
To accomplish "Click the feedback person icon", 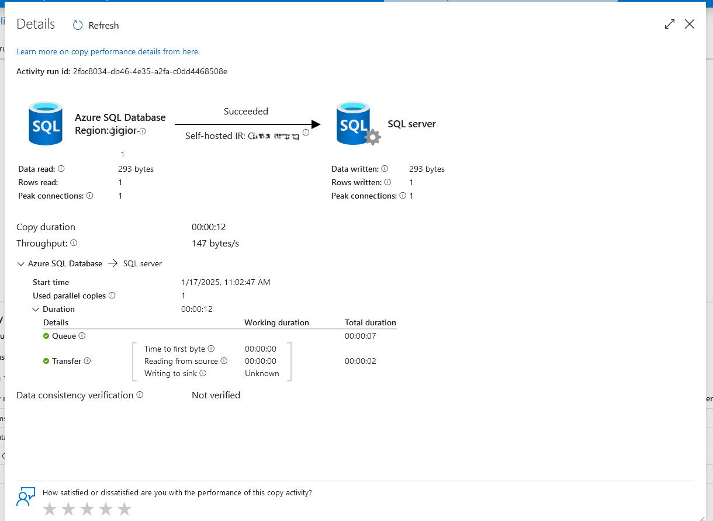I will (x=26, y=496).
